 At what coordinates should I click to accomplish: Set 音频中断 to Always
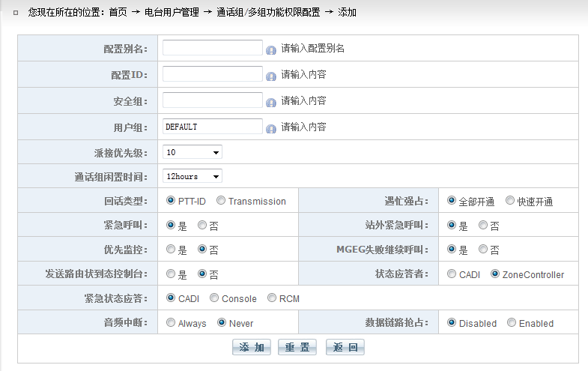[x=171, y=323]
